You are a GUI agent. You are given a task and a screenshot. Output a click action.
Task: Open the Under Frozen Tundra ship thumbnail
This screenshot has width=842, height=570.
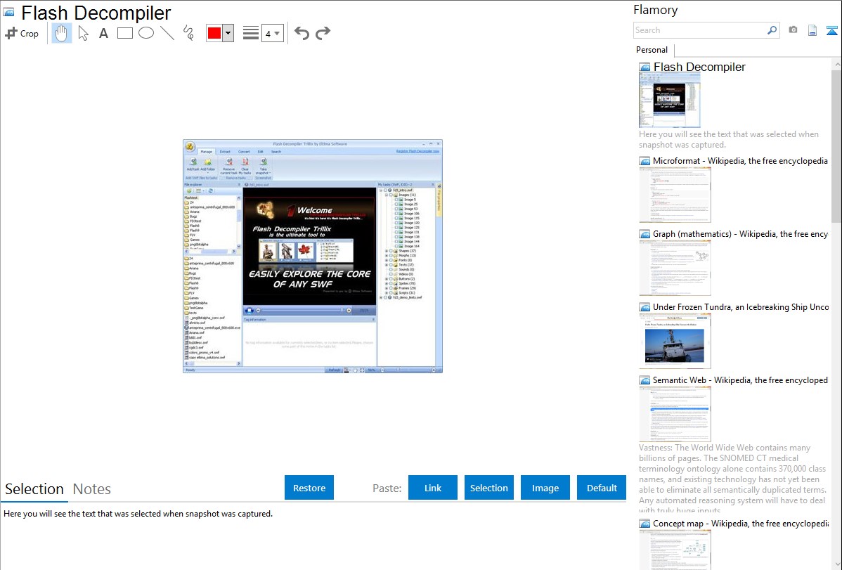(x=675, y=341)
